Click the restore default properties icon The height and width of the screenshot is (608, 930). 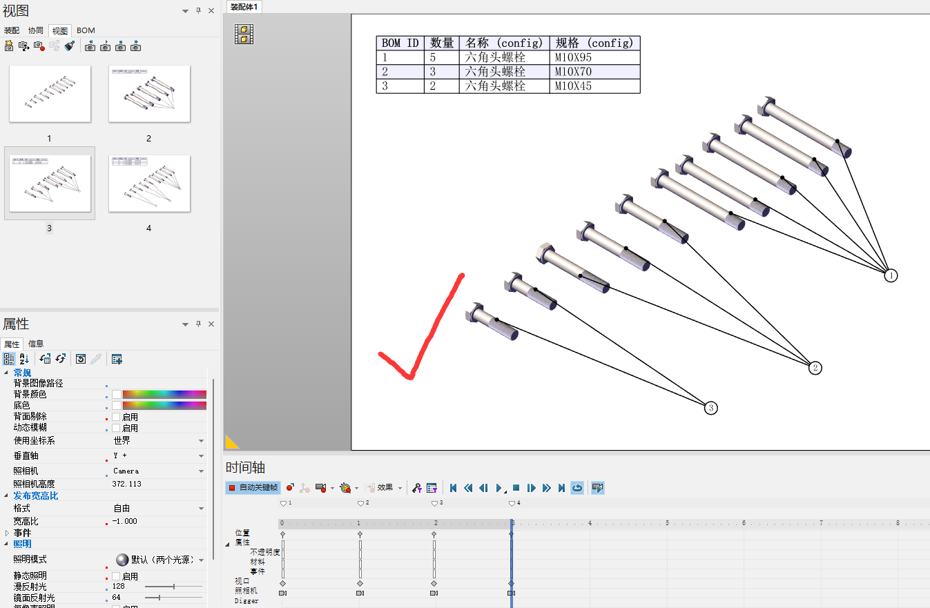(81, 359)
